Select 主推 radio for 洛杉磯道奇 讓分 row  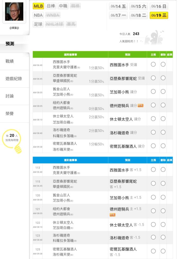(153, 132)
